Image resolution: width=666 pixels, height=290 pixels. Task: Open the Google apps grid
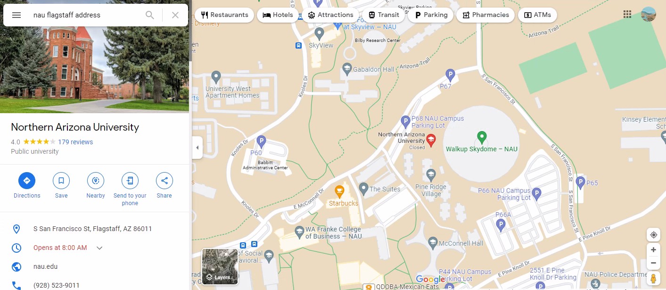click(627, 14)
